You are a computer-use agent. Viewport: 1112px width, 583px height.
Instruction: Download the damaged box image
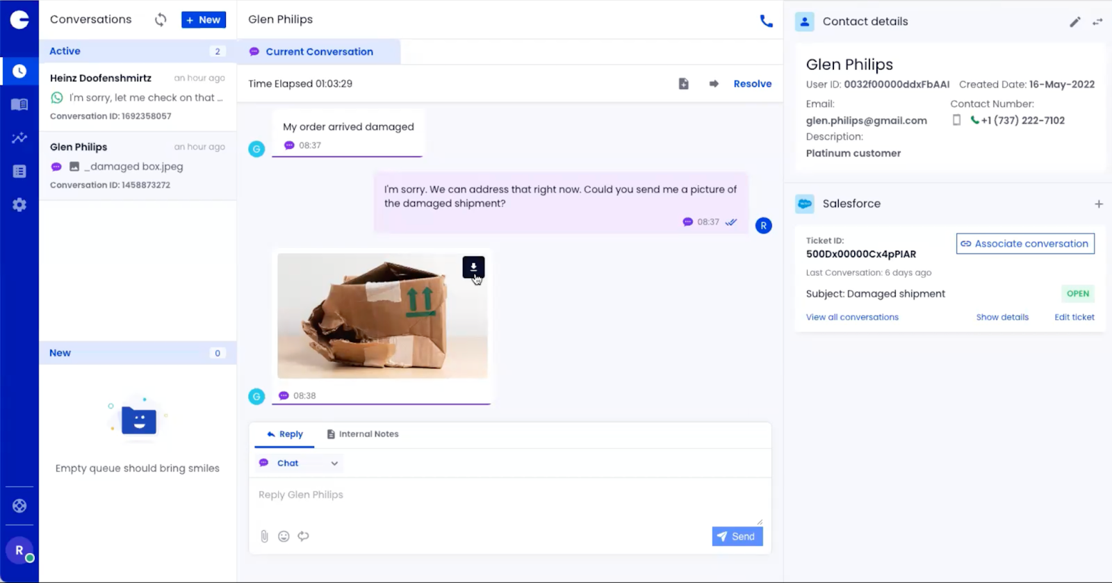[x=473, y=267]
